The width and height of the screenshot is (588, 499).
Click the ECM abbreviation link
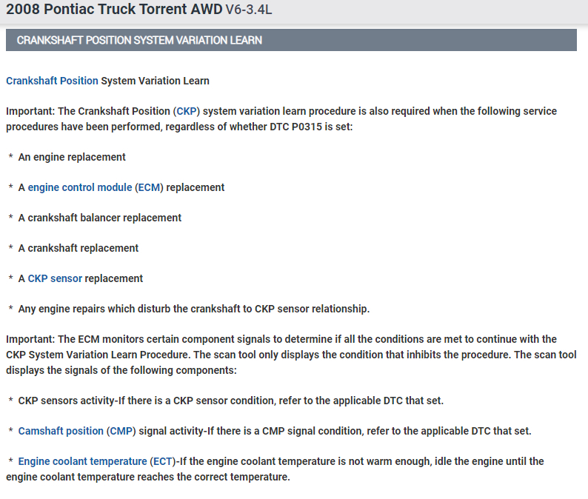[149, 187]
